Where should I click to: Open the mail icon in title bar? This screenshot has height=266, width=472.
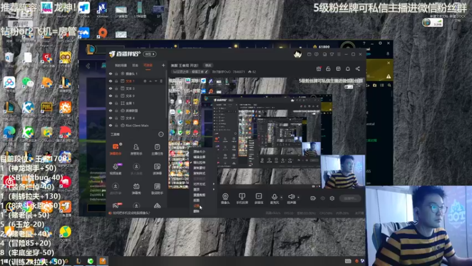309,54
